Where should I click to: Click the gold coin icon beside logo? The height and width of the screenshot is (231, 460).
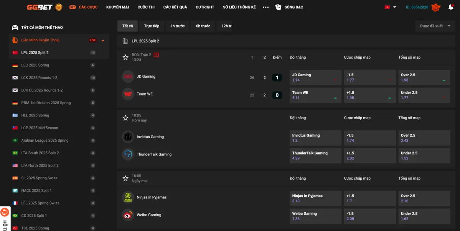[59, 7]
